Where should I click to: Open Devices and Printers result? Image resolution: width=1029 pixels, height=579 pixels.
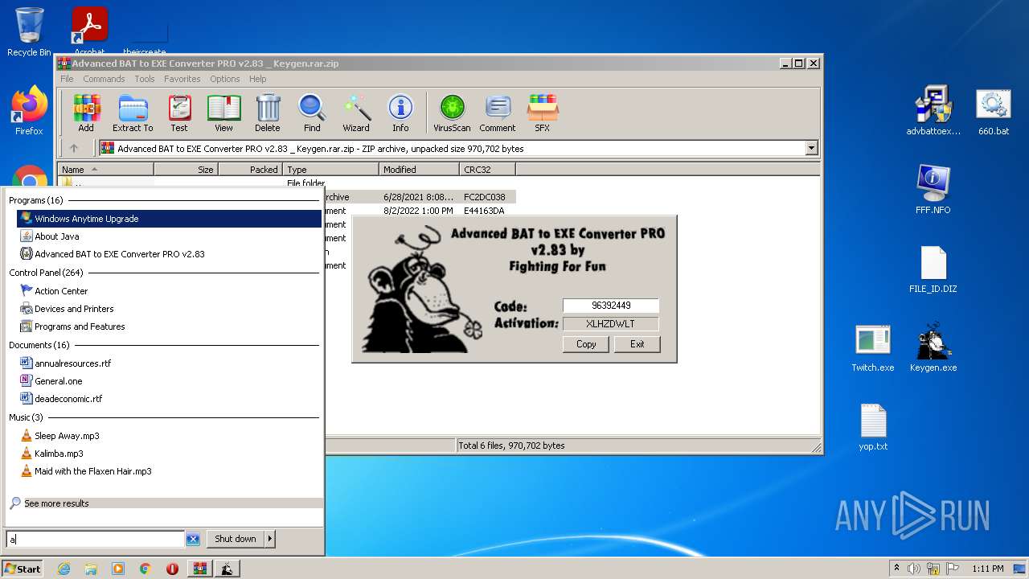tap(169, 309)
